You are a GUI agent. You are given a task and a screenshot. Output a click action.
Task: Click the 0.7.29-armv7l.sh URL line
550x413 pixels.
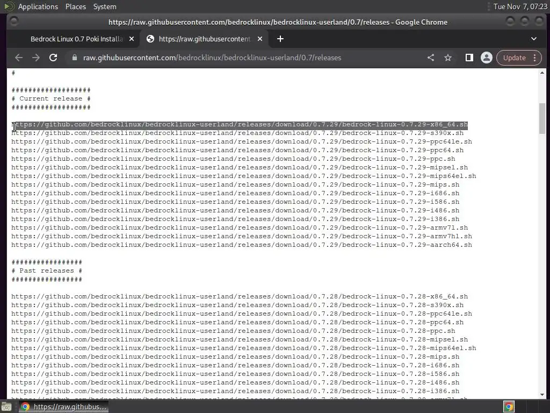click(x=240, y=227)
